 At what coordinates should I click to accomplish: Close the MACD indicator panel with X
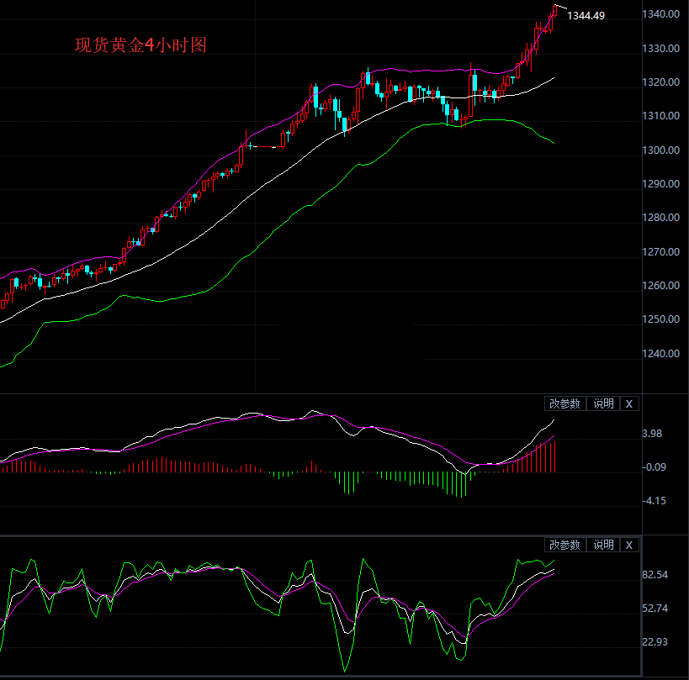pos(629,403)
